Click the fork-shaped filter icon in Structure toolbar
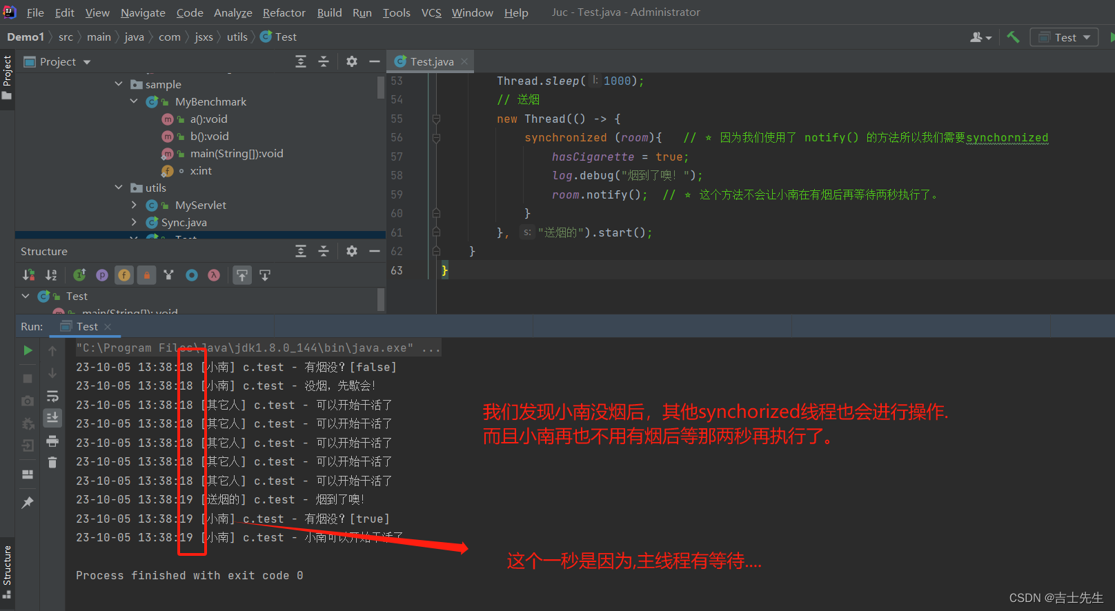Image resolution: width=1115 pixels, height=611 pixels. click(x=169, y=275)
